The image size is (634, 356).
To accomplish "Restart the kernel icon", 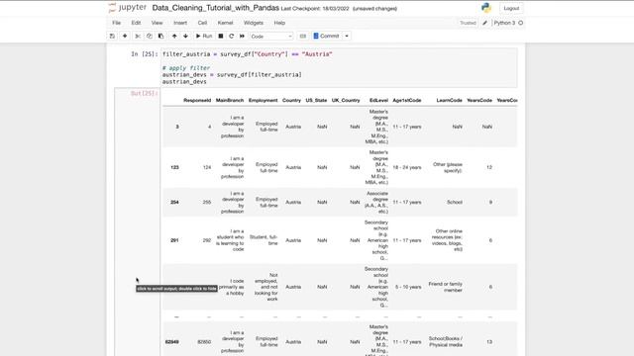I will (231, 36).
